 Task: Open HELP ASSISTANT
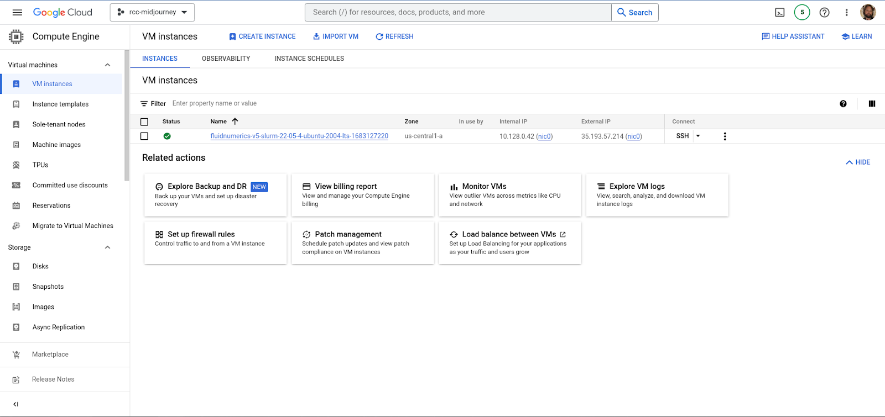(793, 36)
